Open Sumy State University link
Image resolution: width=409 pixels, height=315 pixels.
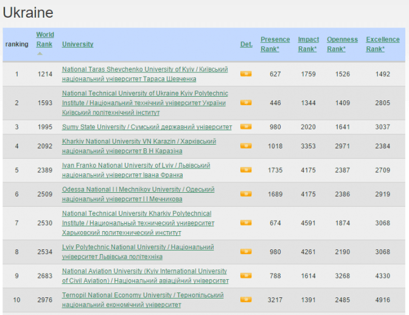147,127
